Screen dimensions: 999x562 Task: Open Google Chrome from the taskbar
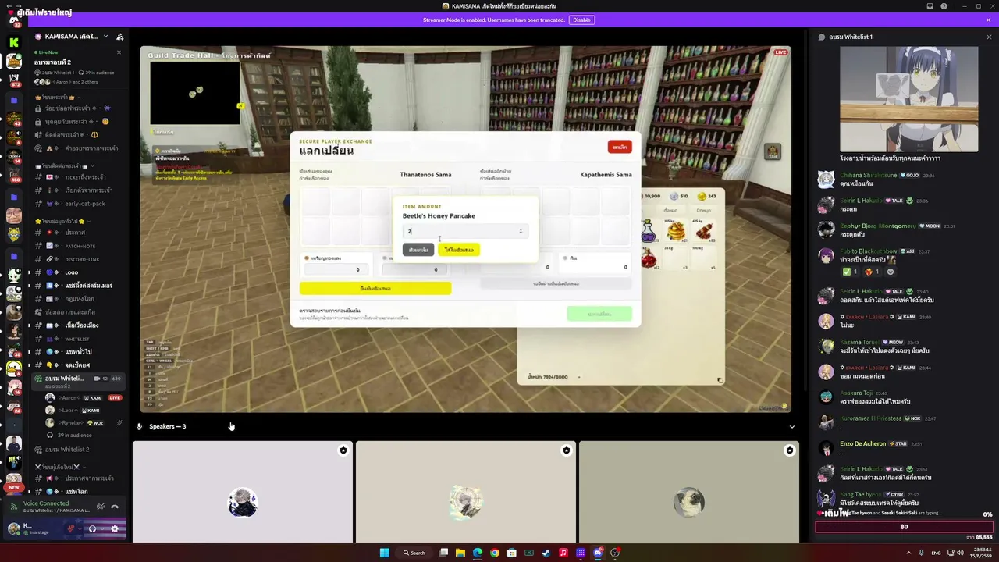point(495,553)
